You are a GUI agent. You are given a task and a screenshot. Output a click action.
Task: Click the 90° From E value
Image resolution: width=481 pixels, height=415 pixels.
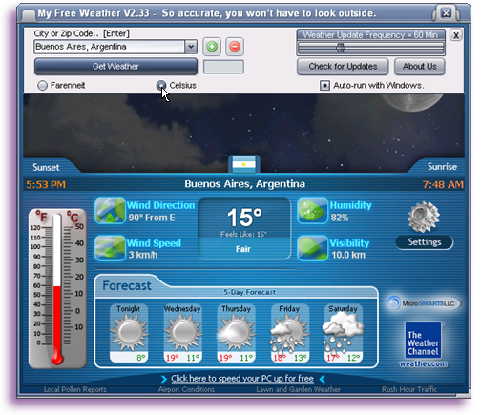pyautogui.click(x=152, y=218)
